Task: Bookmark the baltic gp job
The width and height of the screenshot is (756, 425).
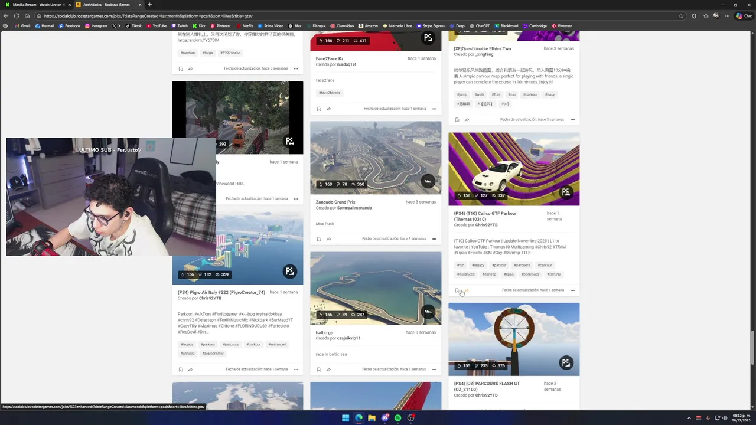Action: coord(319,370)
